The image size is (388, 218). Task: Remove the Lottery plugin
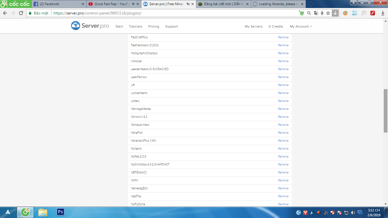pyautogui.click(x=283, y=101)
